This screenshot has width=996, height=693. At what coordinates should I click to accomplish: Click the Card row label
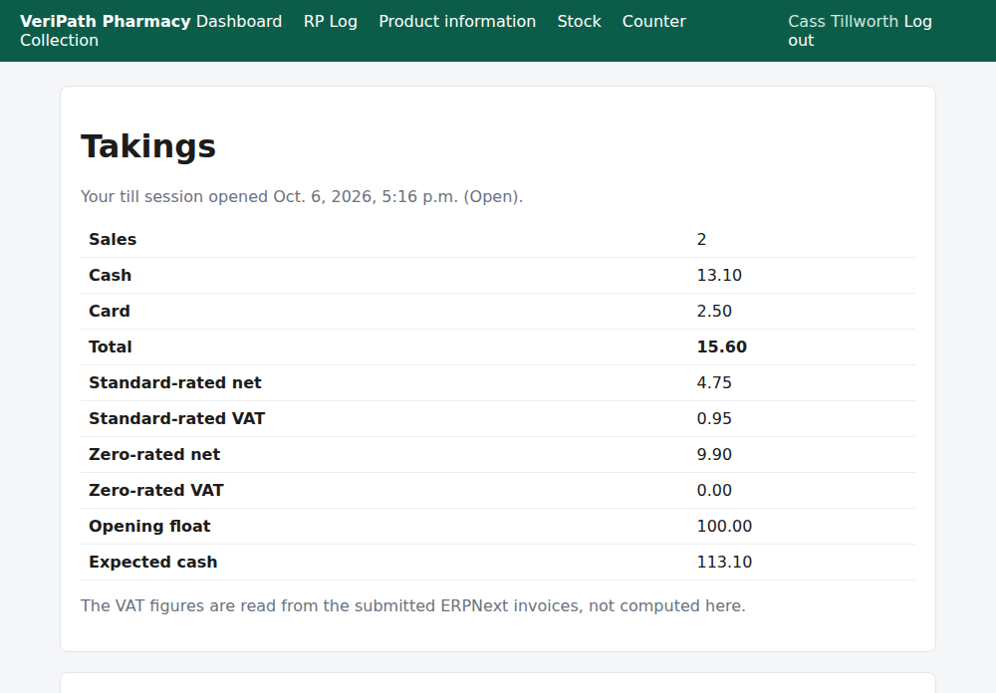click(110, 311)
